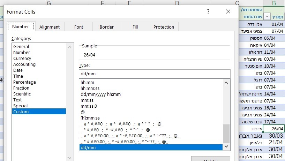Select the Special category

coord(39,106)
